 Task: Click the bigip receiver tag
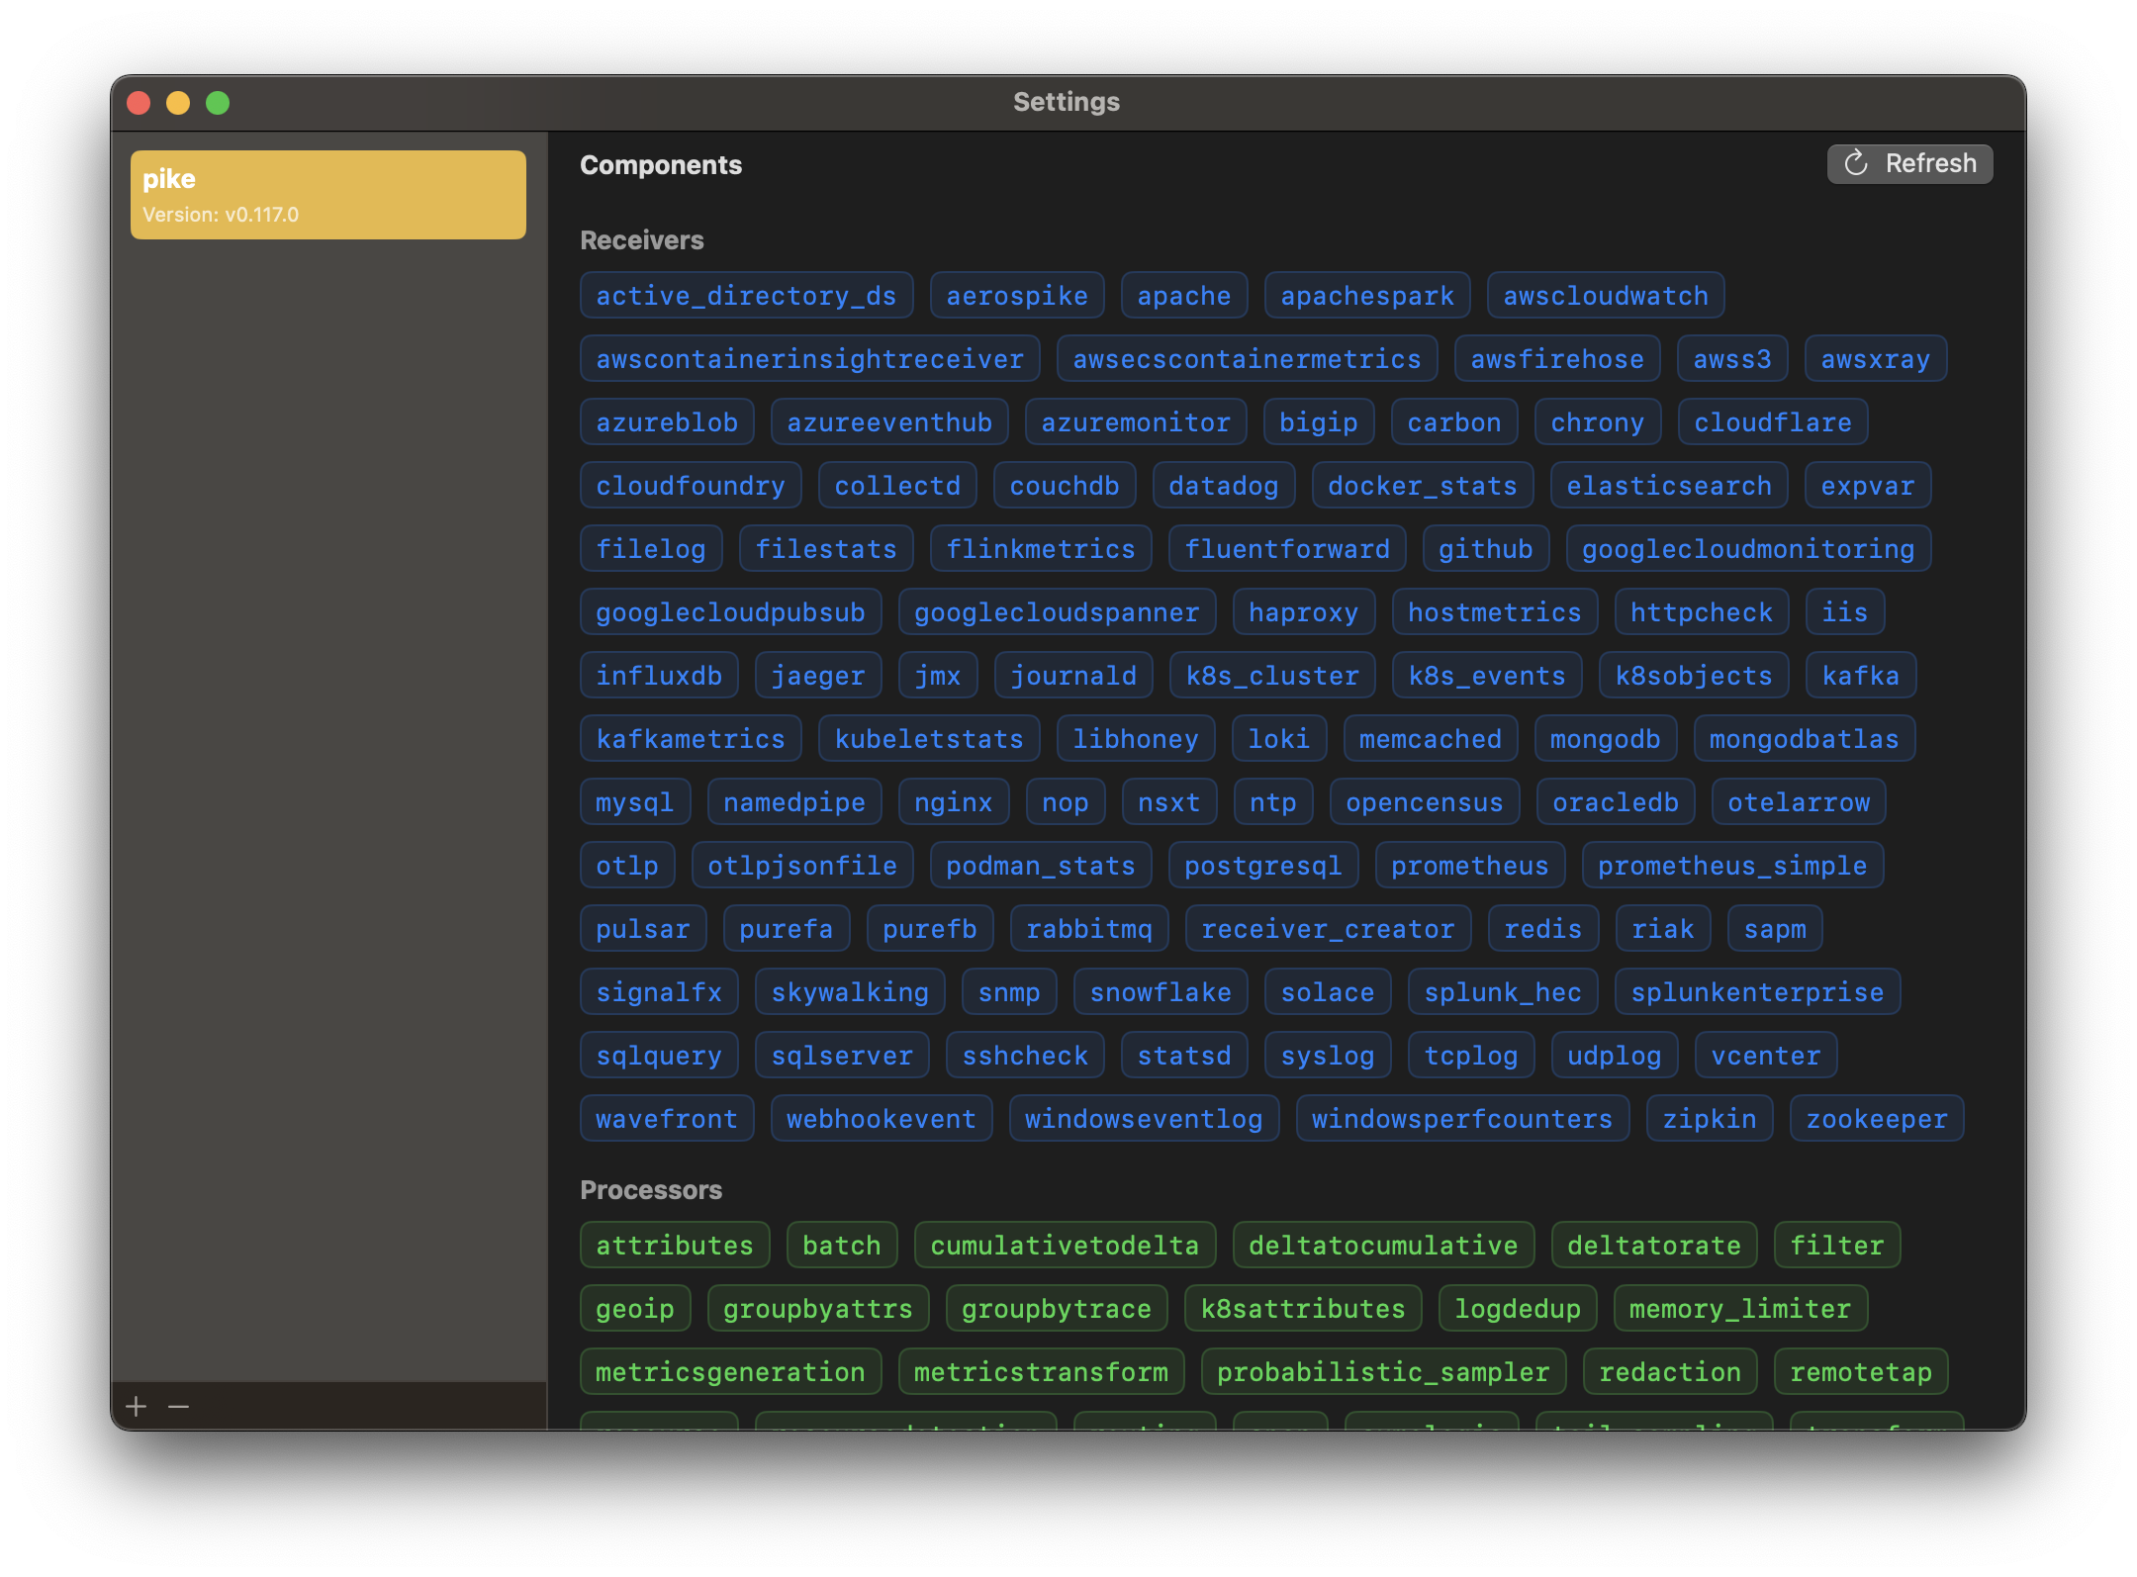[x=1319, y=422]
